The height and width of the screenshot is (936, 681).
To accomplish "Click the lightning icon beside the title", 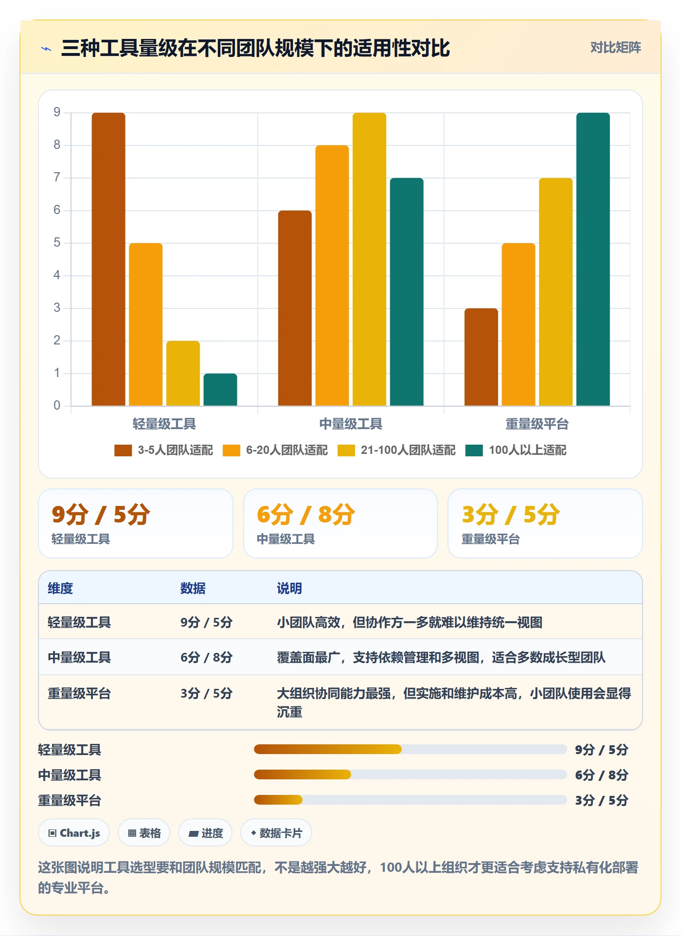I will tap(46, 49).
